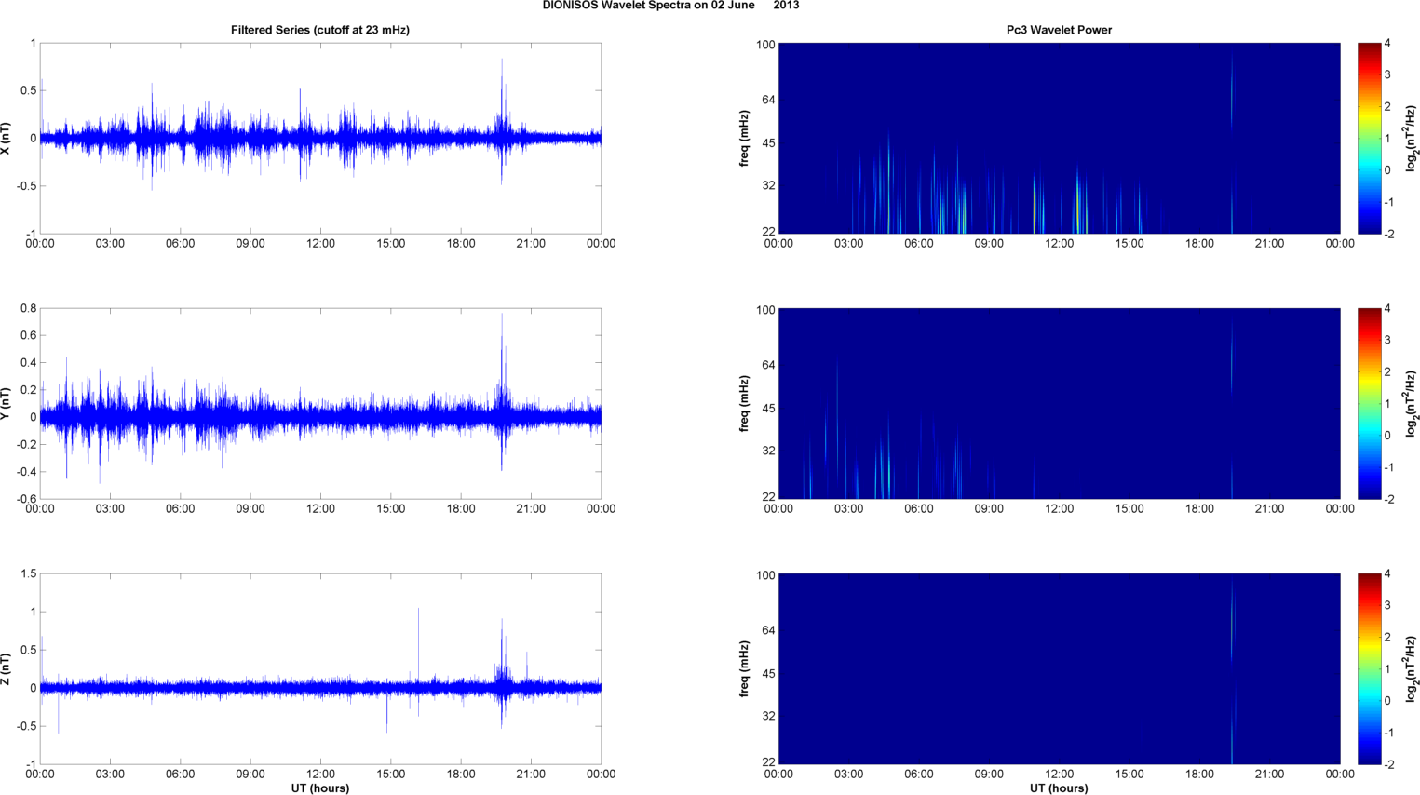This screenshot has height=795, width=1420.
Task: Click the -0.5 tick on the X series axis
Action: pos(26,186)
